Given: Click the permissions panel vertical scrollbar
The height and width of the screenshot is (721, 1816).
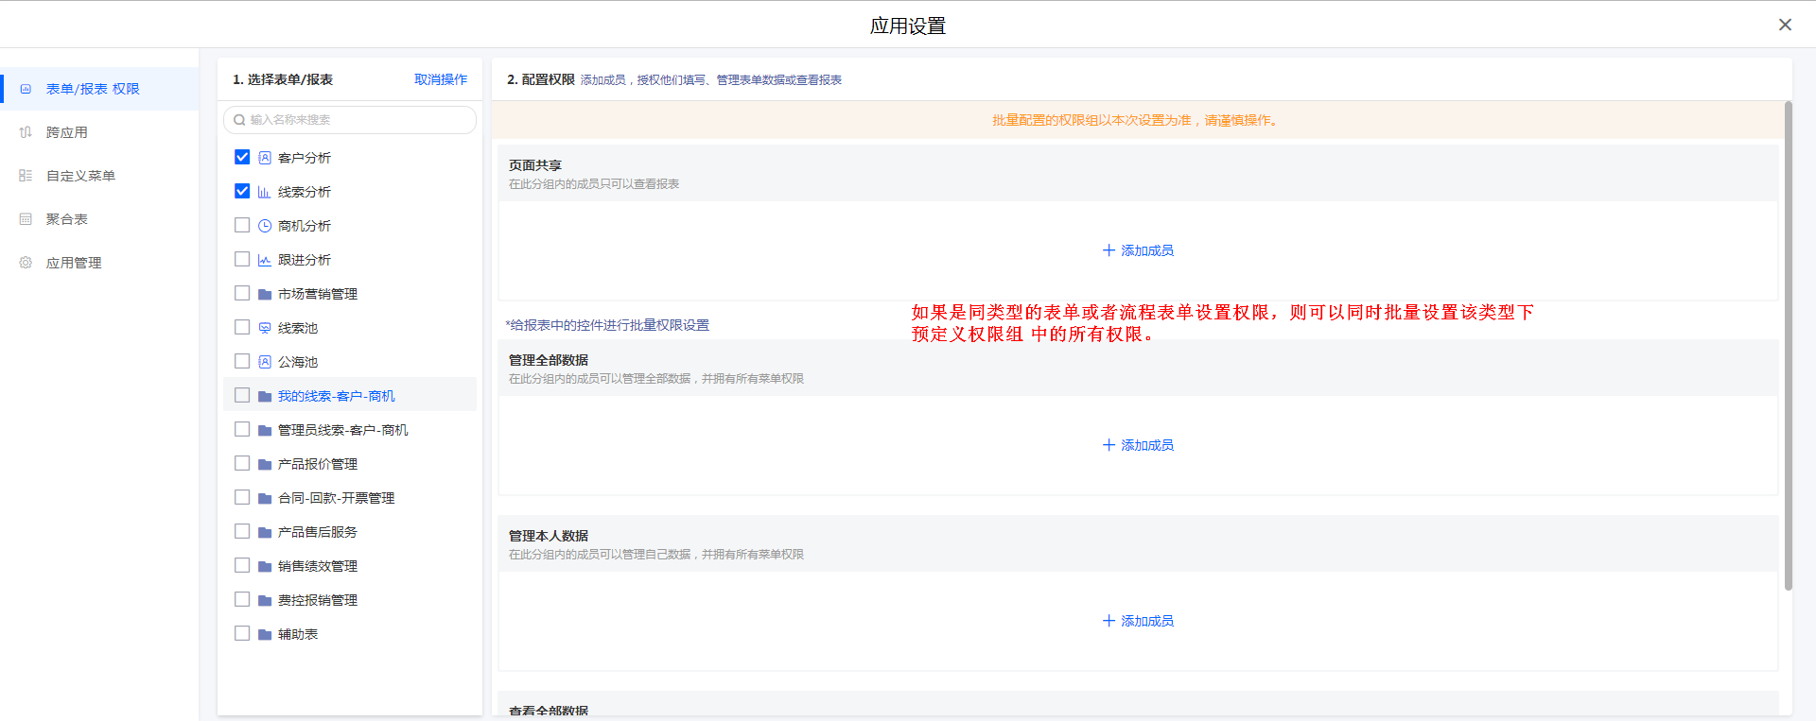Looking at the screenshot, I should [1788, 345].
